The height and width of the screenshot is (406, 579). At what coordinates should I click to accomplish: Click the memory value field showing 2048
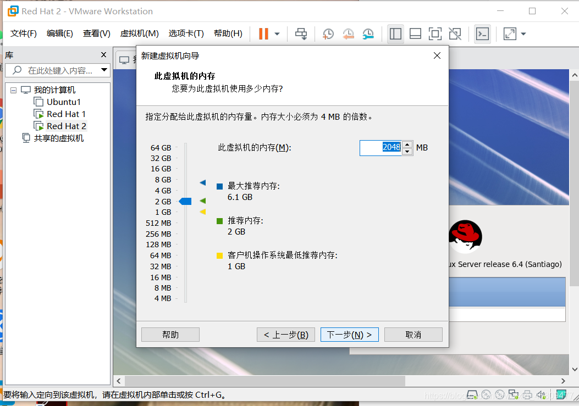pos(381,148)
